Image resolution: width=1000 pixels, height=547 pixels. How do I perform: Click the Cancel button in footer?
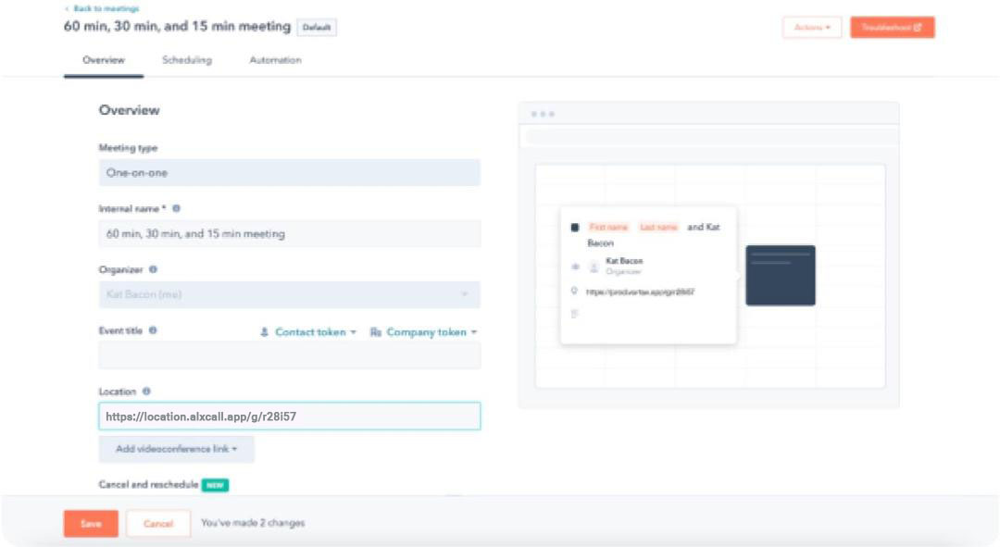tap(158, 524)
